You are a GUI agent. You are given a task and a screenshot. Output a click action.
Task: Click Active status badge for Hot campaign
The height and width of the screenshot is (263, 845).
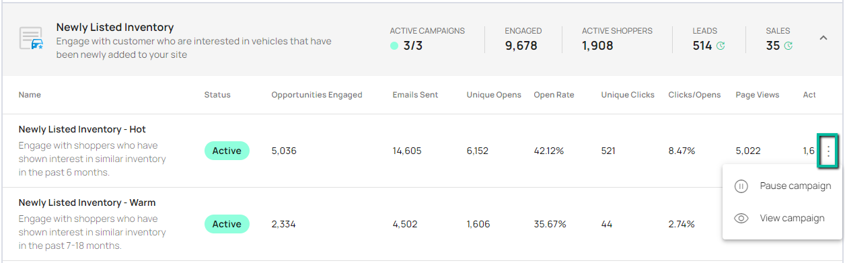[x=227, y=151]
